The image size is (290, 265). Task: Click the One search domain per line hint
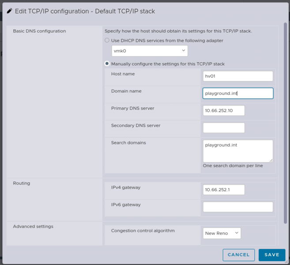233,166
